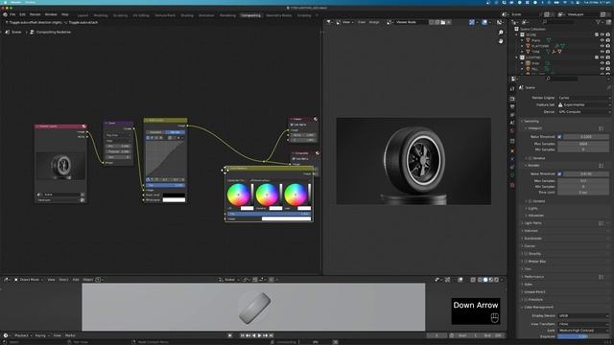Collapse the SCENE collection in outliner

point(517,34)
